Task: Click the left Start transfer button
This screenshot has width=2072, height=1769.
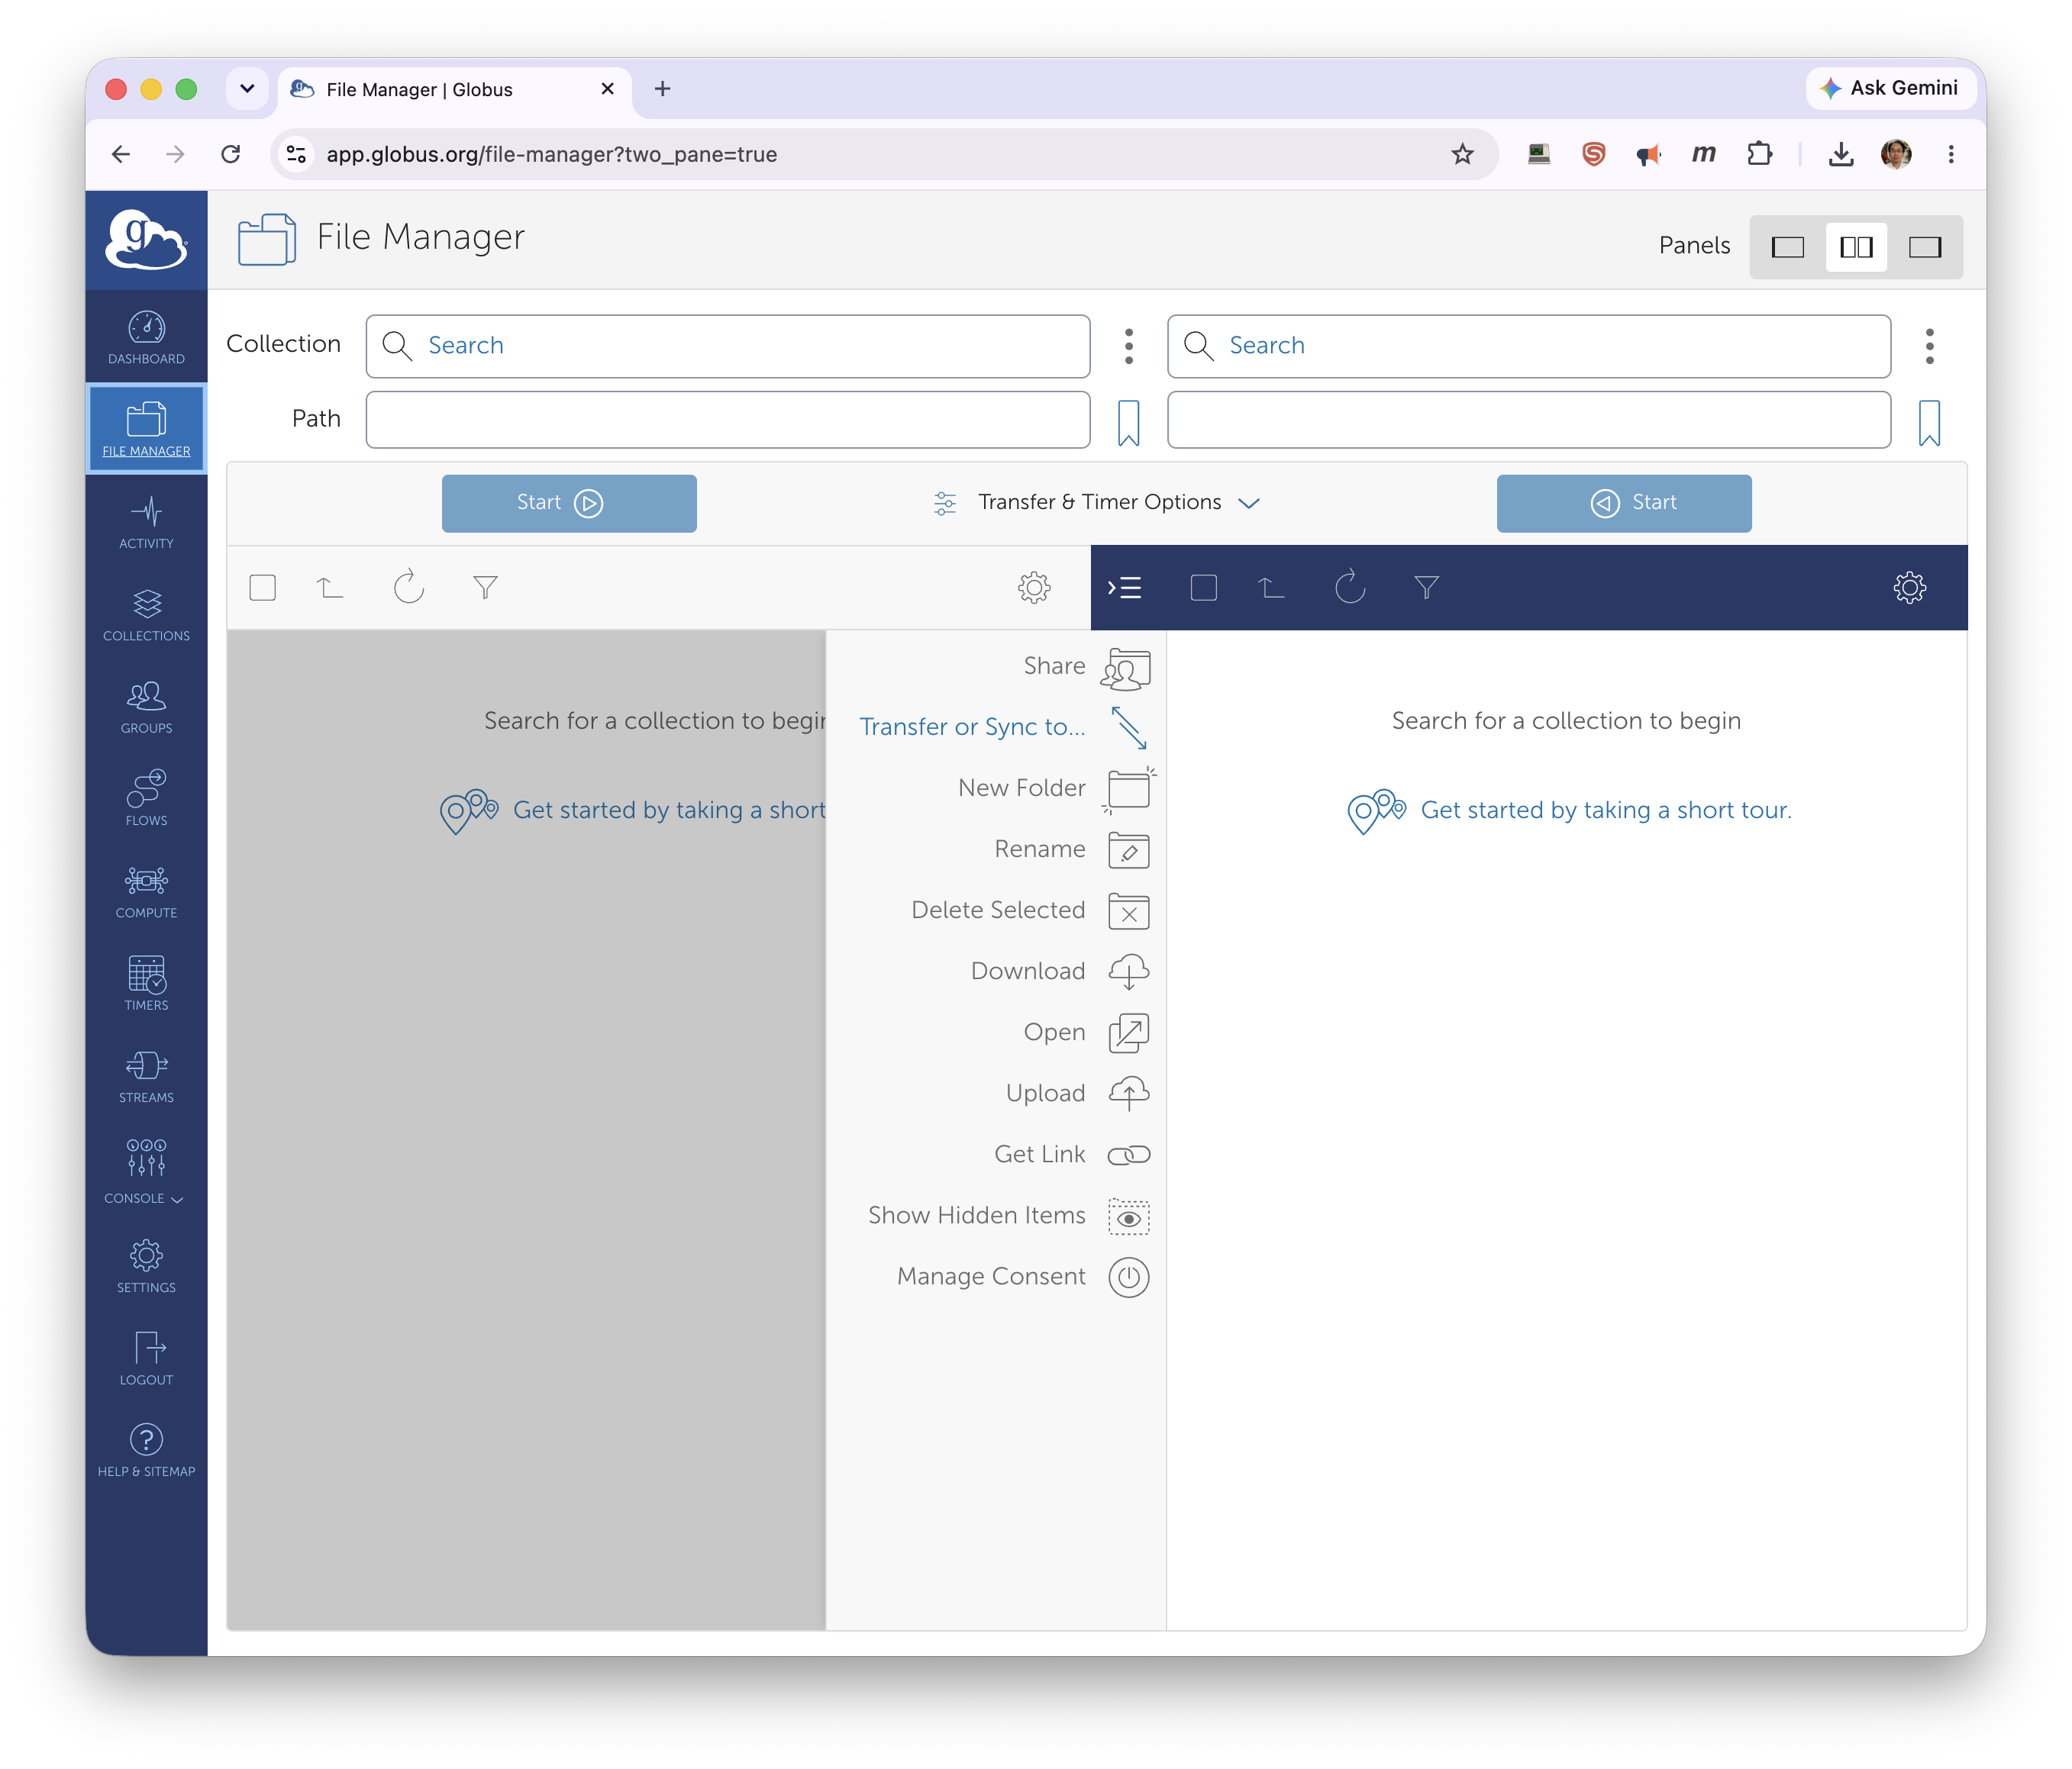Action: pos(569,503)
